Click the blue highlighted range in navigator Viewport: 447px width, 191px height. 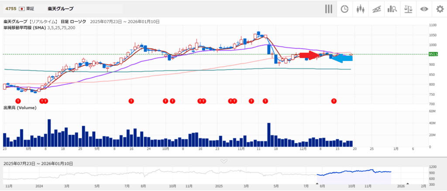coord(354,174)
